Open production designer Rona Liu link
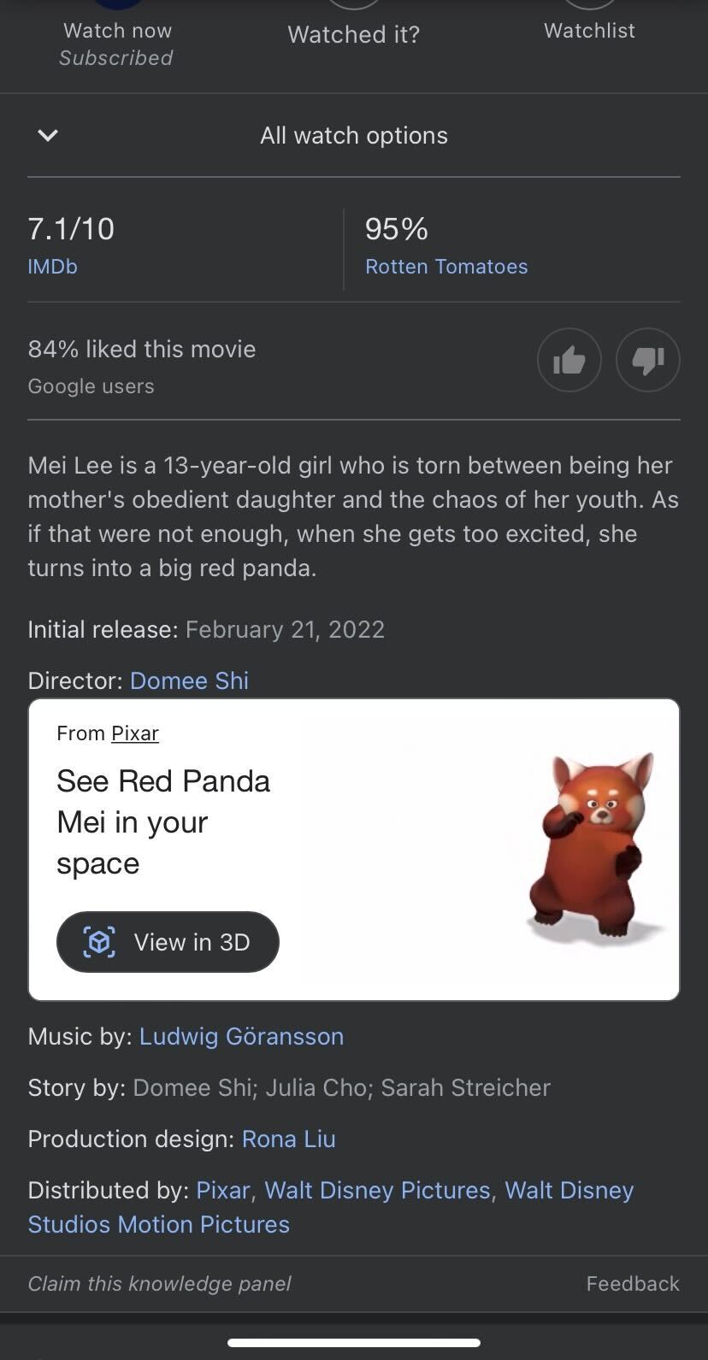708x1360 pixels. [288, 1139]
